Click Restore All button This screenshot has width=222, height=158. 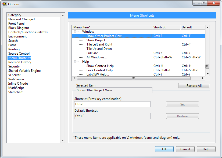pyautogui.click(x=194, y=86)
